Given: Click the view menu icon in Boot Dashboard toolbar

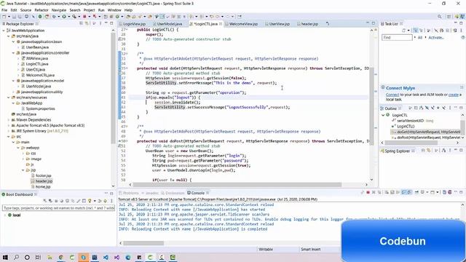Looking at the screenshot, I should [111, 201].
